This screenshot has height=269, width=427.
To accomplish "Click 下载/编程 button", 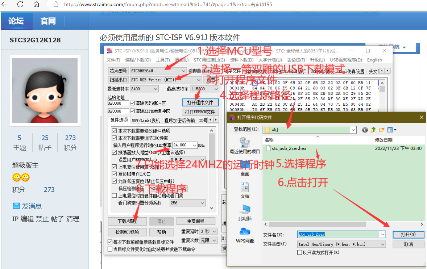I will coord(127,221).
